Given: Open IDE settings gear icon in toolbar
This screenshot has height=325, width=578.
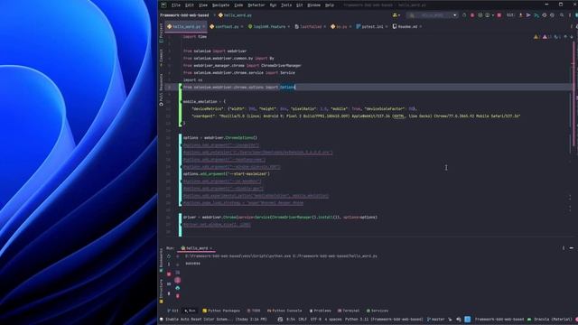Looking at the screenshot, I should point(570,15).
